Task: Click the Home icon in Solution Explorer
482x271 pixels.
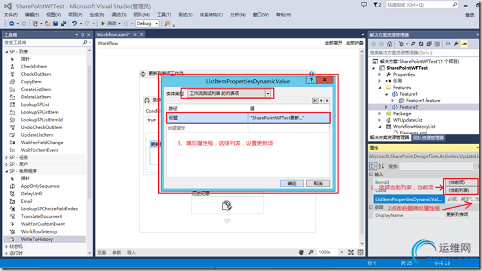Action: pos(390,44)
